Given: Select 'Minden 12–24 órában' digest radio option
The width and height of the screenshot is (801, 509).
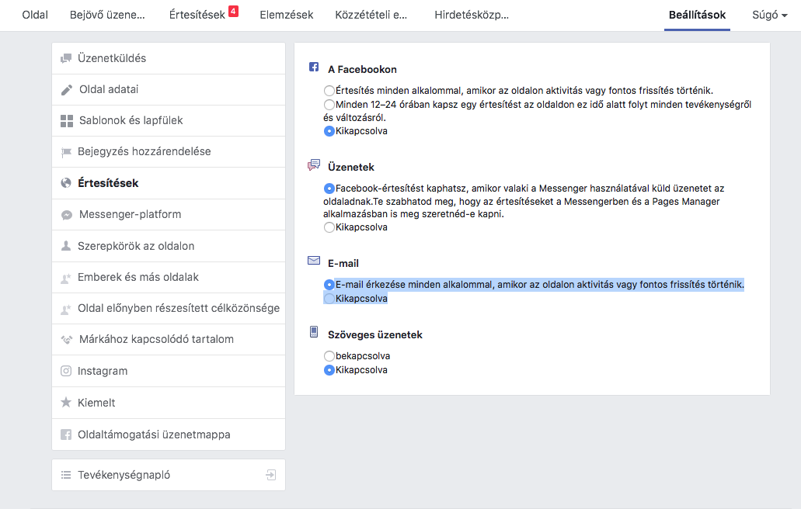Looking at the screenshot, I should (x=329, y=105).
